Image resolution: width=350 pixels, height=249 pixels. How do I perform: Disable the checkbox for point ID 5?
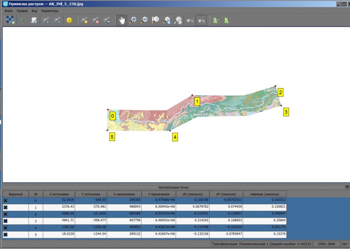(6, 235)
